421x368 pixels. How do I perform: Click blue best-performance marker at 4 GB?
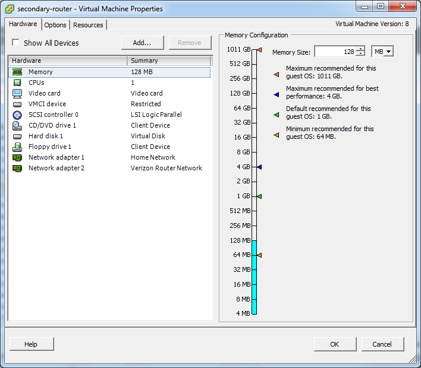click(x=259, y=167)
